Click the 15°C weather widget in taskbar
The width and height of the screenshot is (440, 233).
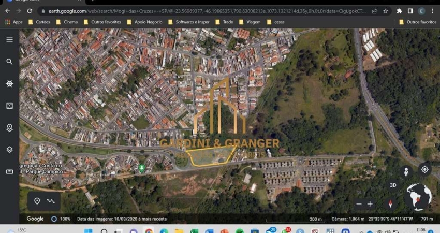point(16,230)
